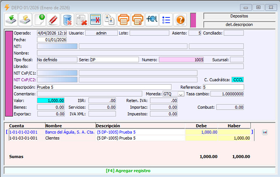The image size is (280, 177).
Task: Click the blue NIT input field
Action: pos(57,46)
